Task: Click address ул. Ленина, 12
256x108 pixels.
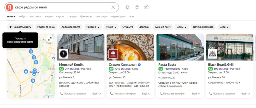Action: 117,77
